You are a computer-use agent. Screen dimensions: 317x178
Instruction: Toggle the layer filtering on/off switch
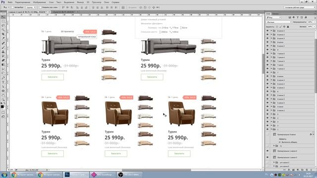tap(315, 18)
